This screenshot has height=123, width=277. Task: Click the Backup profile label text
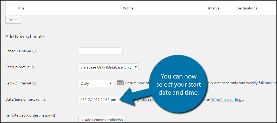(x=17, y=67)
